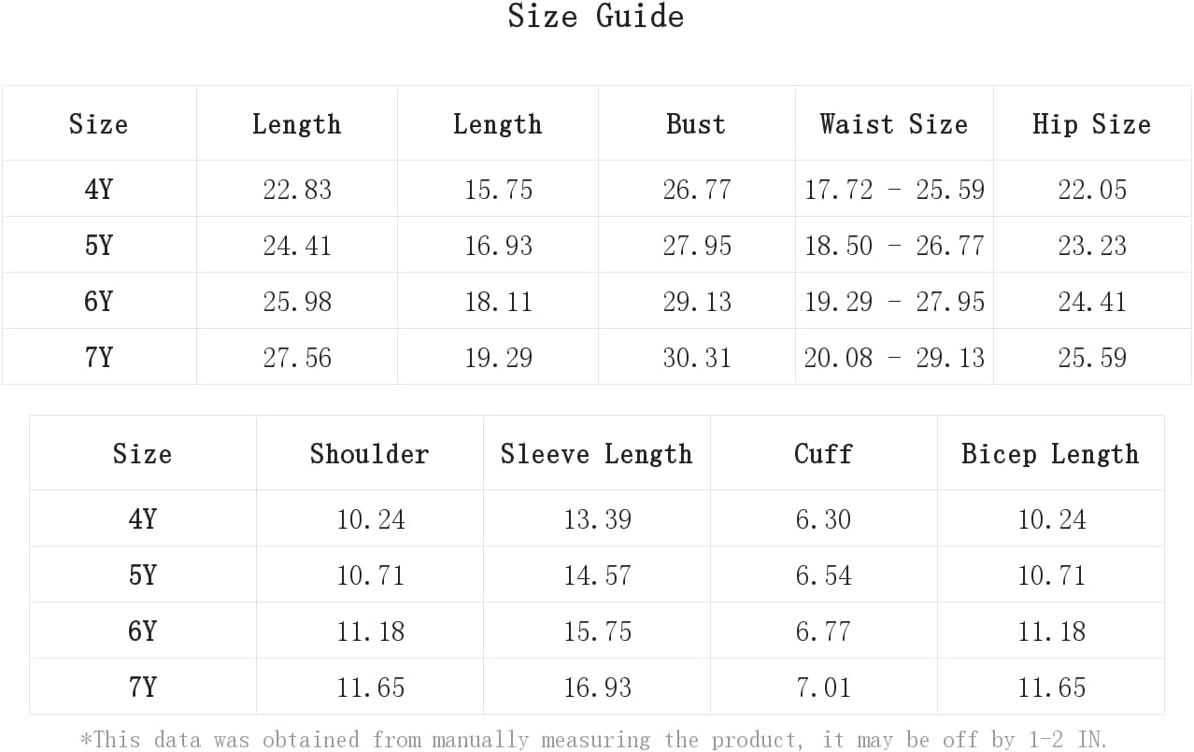
Task: Select the 27.56 length cell
Action: pyautogui.click(x=297, y=358)
